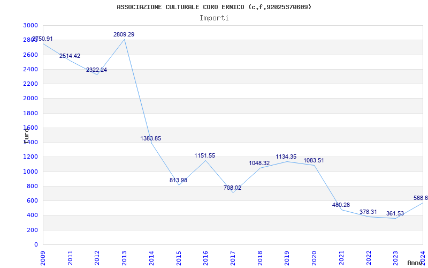This screenshot has height=268, width=428.
Task: Click y-axis value 1800
Action: click(30, 113)
